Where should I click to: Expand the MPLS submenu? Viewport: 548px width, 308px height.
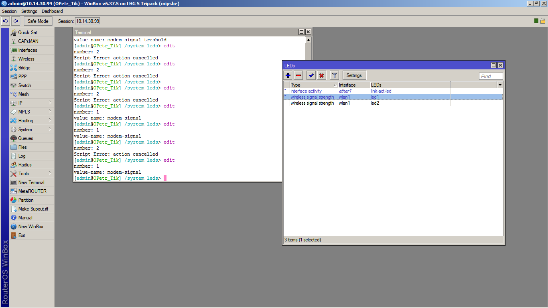click(50, 112)
